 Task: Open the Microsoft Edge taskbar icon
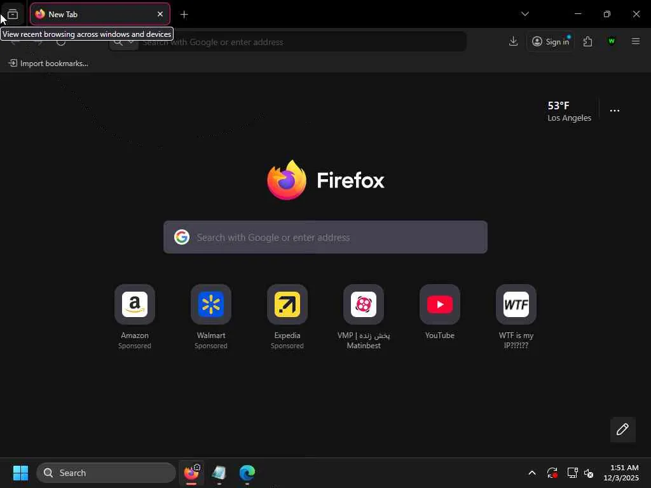pyautogui.click(x=247, y=473)
